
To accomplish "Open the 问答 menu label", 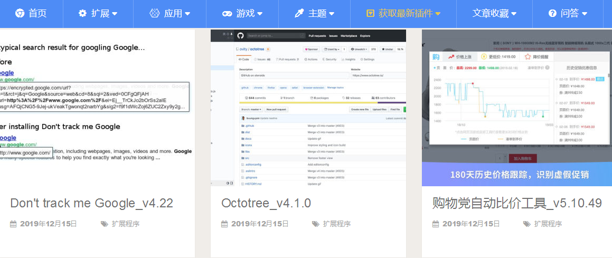I will [x=570, y=13].
